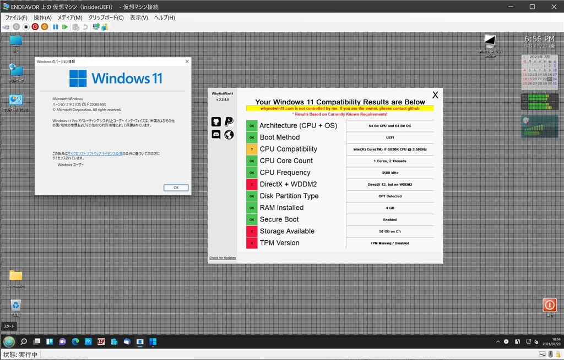Open the 操作(A) menu
This screenshot has height=360, width=564.
click(42, 18)
